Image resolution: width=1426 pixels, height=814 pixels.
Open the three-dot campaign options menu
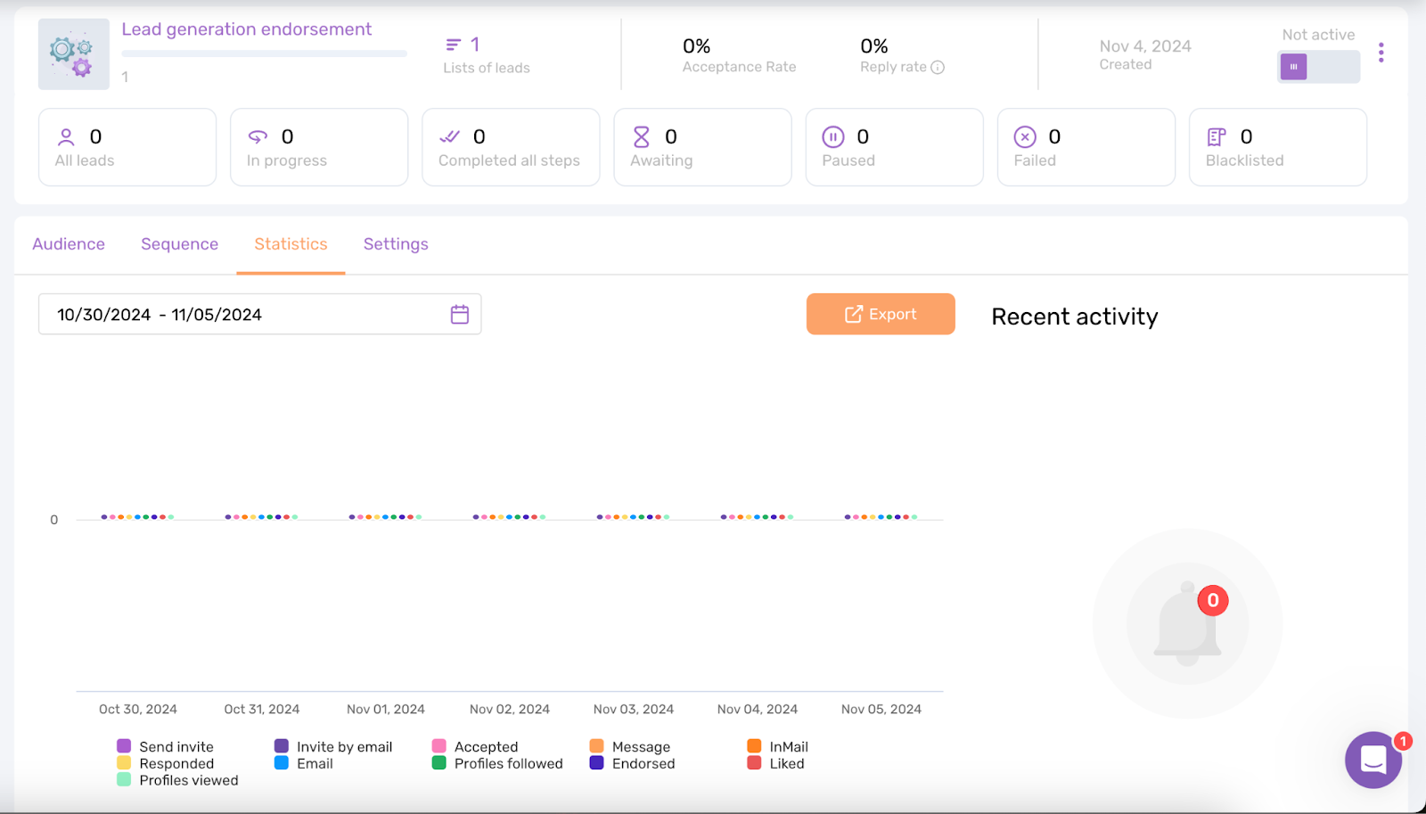[x=1381, y=53]
